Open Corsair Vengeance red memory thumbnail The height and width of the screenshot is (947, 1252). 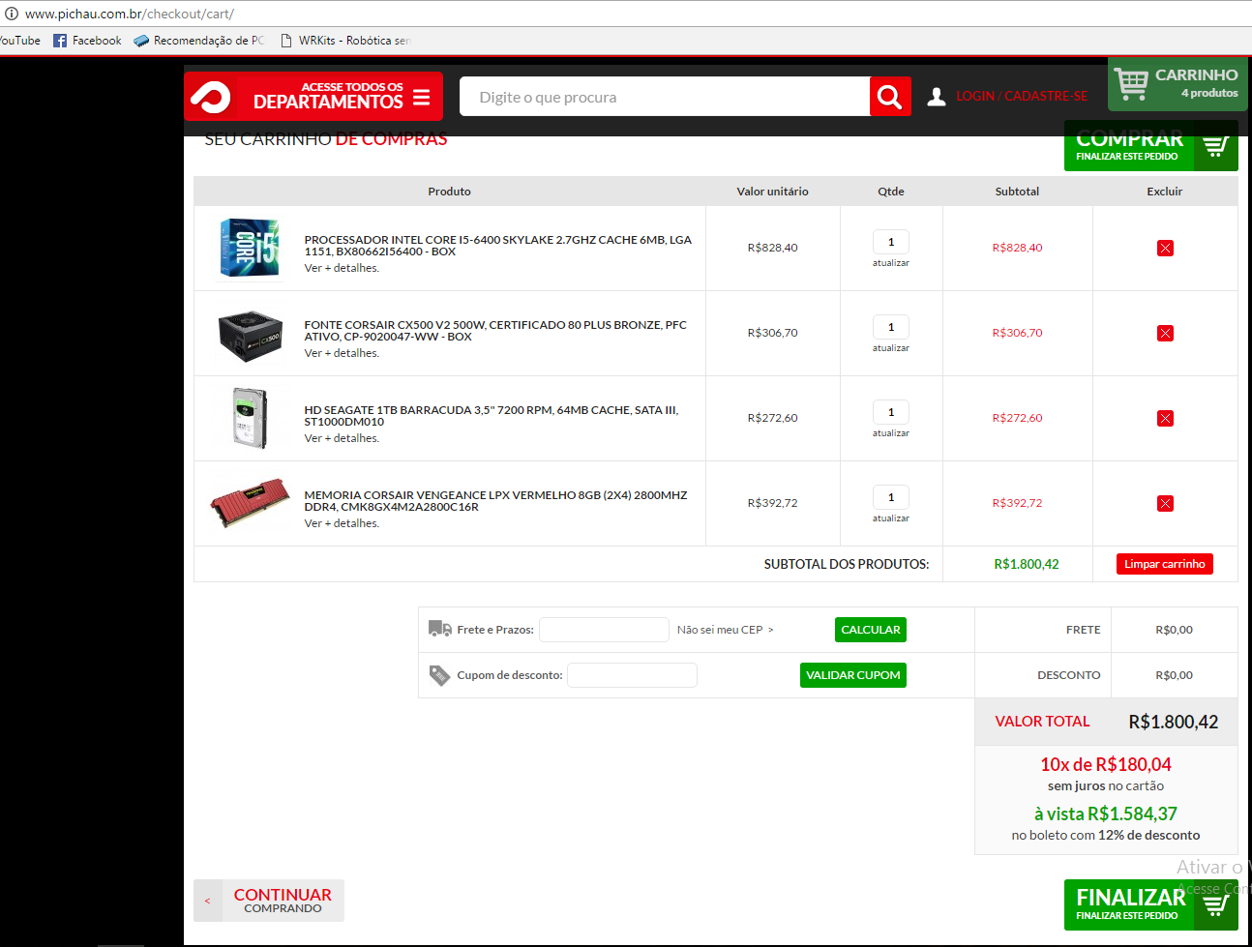(250, 502)
